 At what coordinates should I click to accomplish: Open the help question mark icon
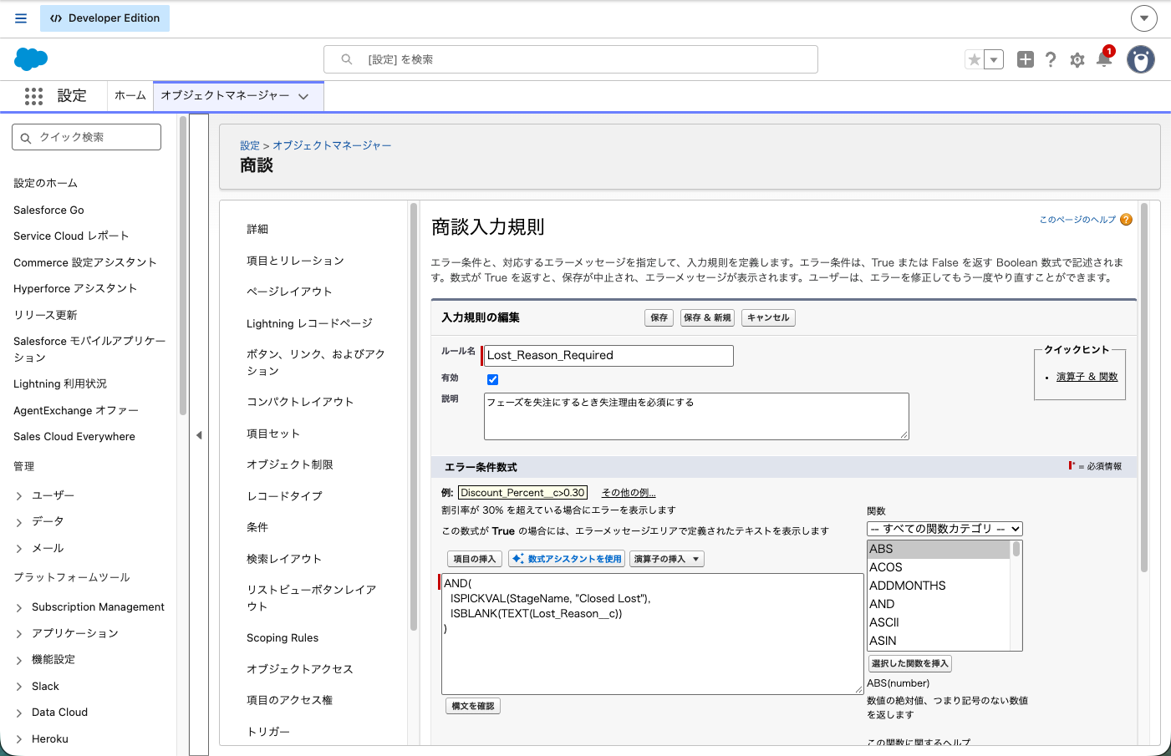(1051, 59)
